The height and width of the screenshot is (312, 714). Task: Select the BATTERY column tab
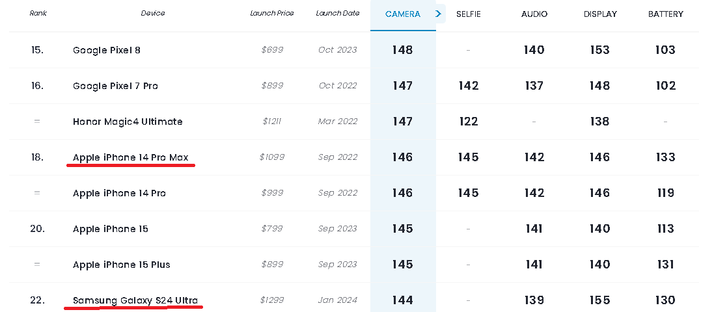pos(665,14)
